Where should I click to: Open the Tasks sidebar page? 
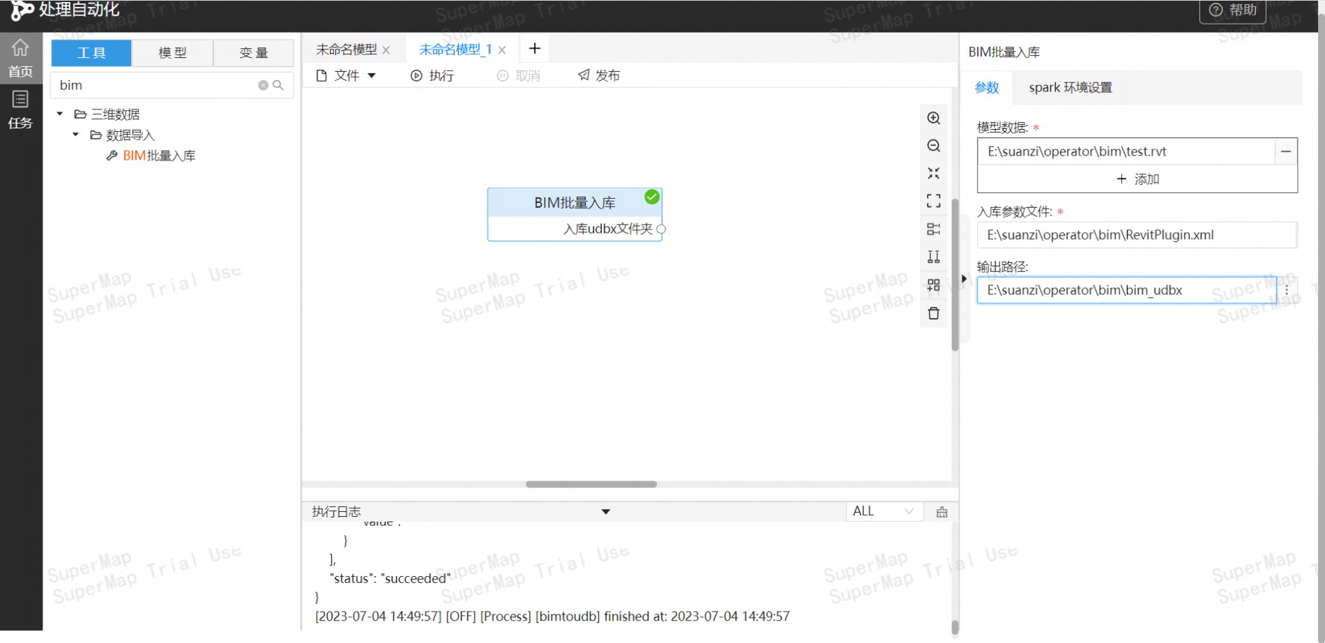pos(20,110)
